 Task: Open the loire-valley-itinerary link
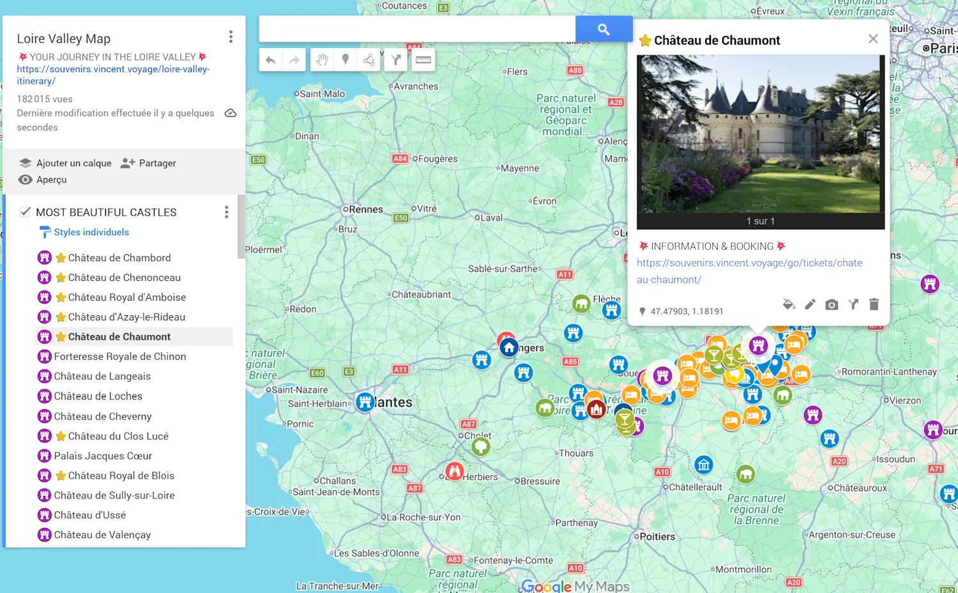(112, 75)
